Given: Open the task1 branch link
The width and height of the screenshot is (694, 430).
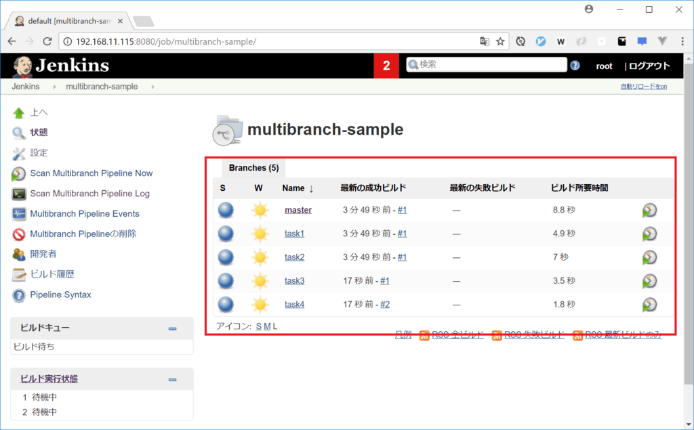Looking at the screenshot, I should 294,234.
